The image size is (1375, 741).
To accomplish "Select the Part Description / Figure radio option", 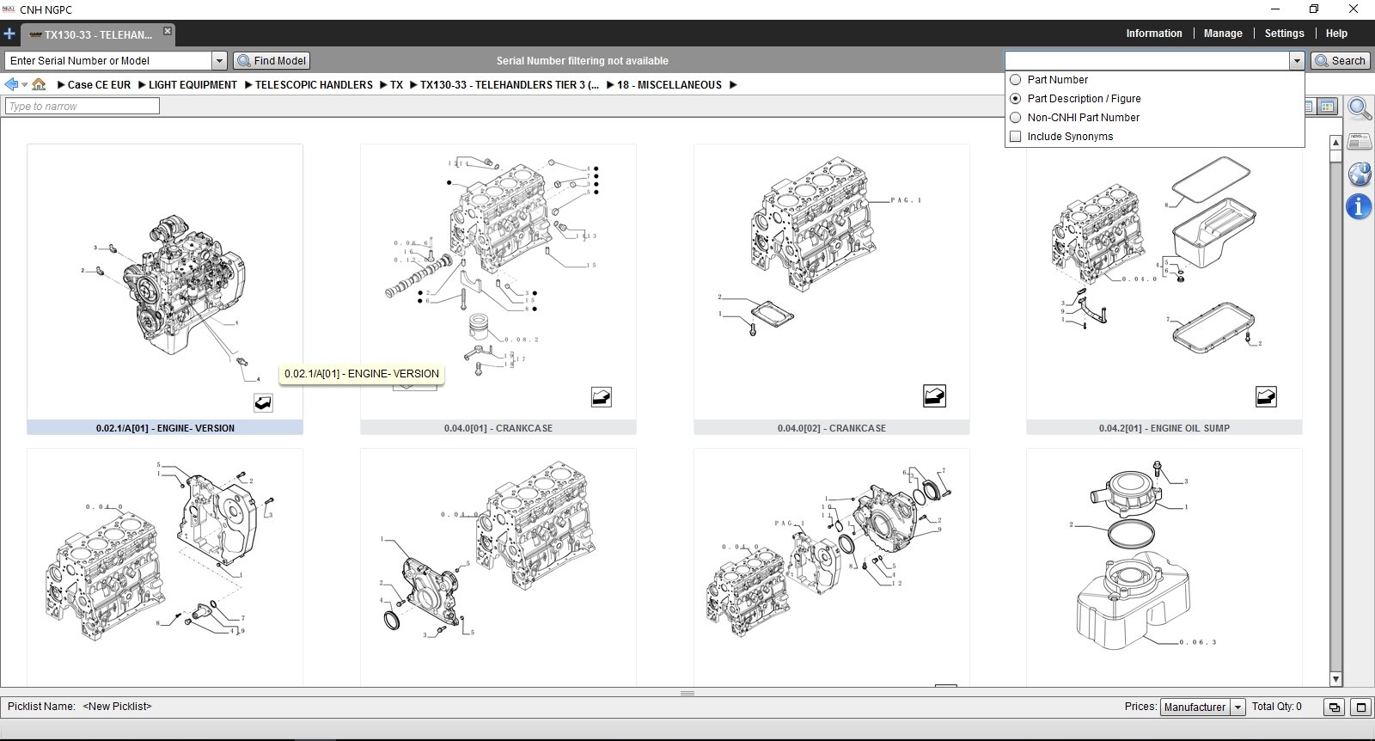I will [x=1016, y=98].
